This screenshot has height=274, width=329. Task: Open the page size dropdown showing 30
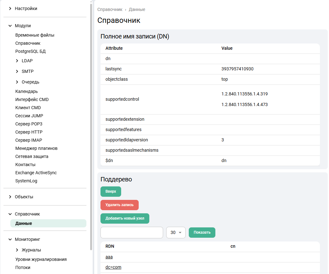(x=176, y=232)
